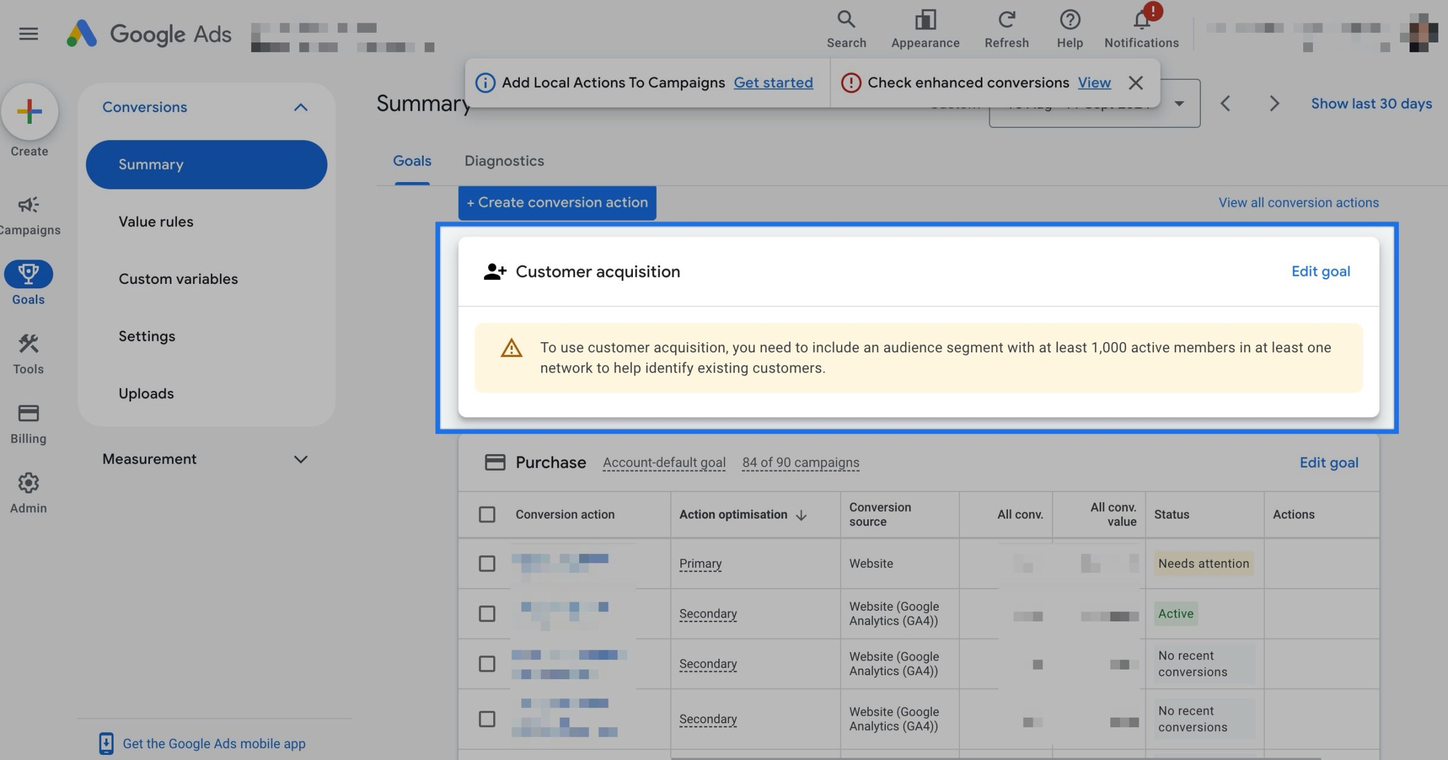Click View all conversion actions link
Screen dimensions: 1448x760
coord(1299,202)
